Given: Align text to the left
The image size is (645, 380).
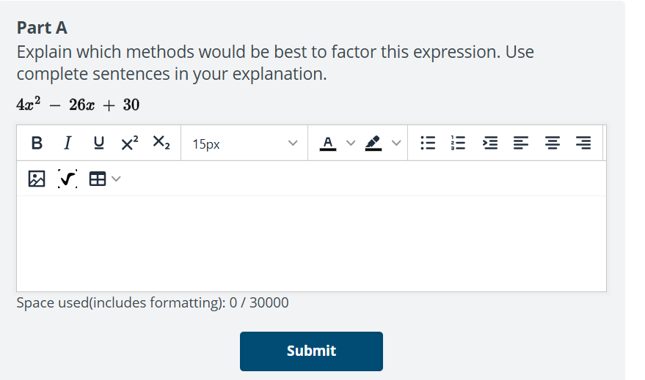Looking at the screenshot, I should point(520,144).
